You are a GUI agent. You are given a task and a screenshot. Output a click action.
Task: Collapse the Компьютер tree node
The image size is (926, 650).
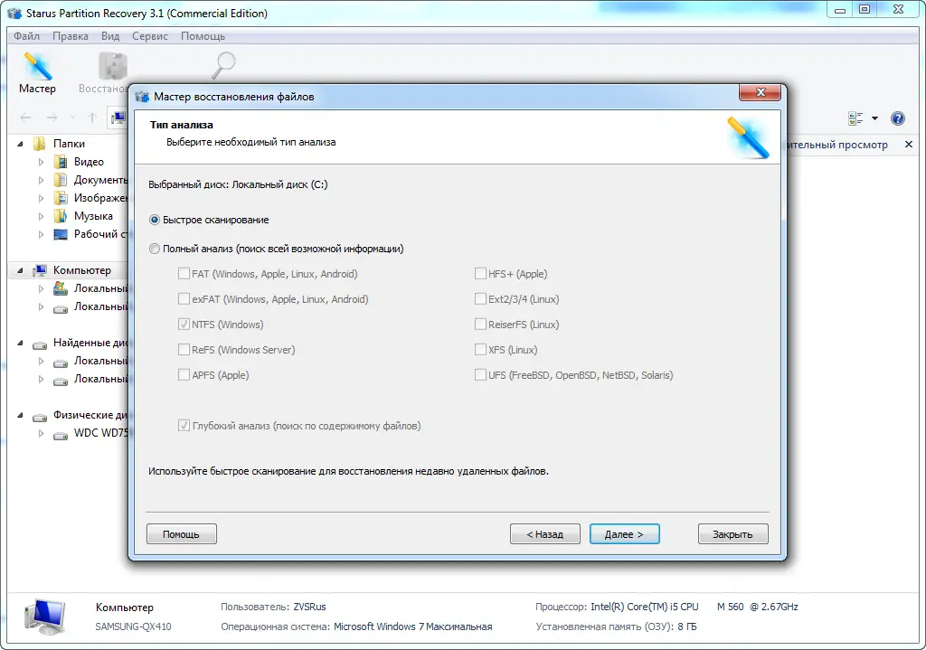click(x=20, y=271)
